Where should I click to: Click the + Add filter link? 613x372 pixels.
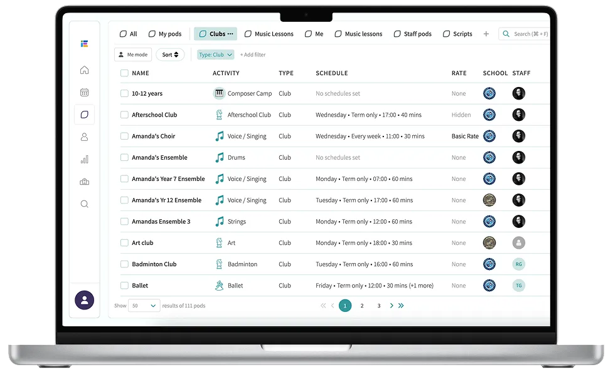(x=252, y=54)
